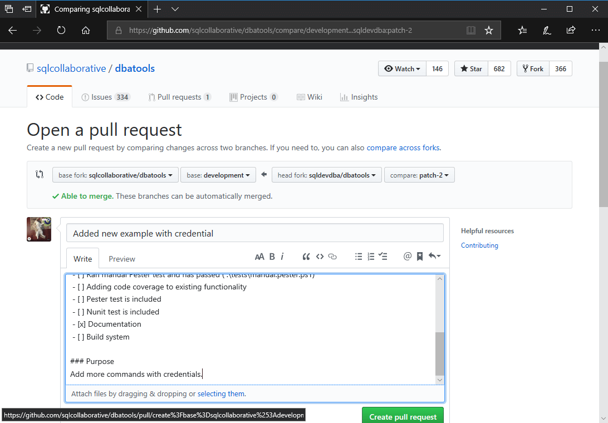Follow the compare across forks link
This screenshot has width=608, height=423.
(403, 148)
